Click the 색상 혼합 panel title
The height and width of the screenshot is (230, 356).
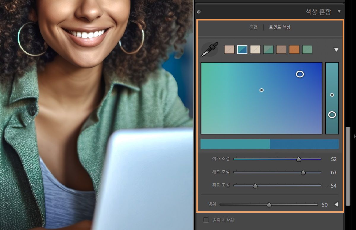[318, 12]
